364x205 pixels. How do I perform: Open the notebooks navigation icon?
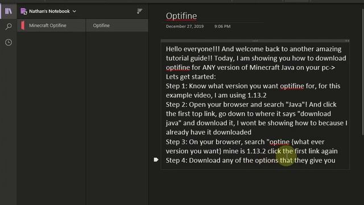point(9,11)
